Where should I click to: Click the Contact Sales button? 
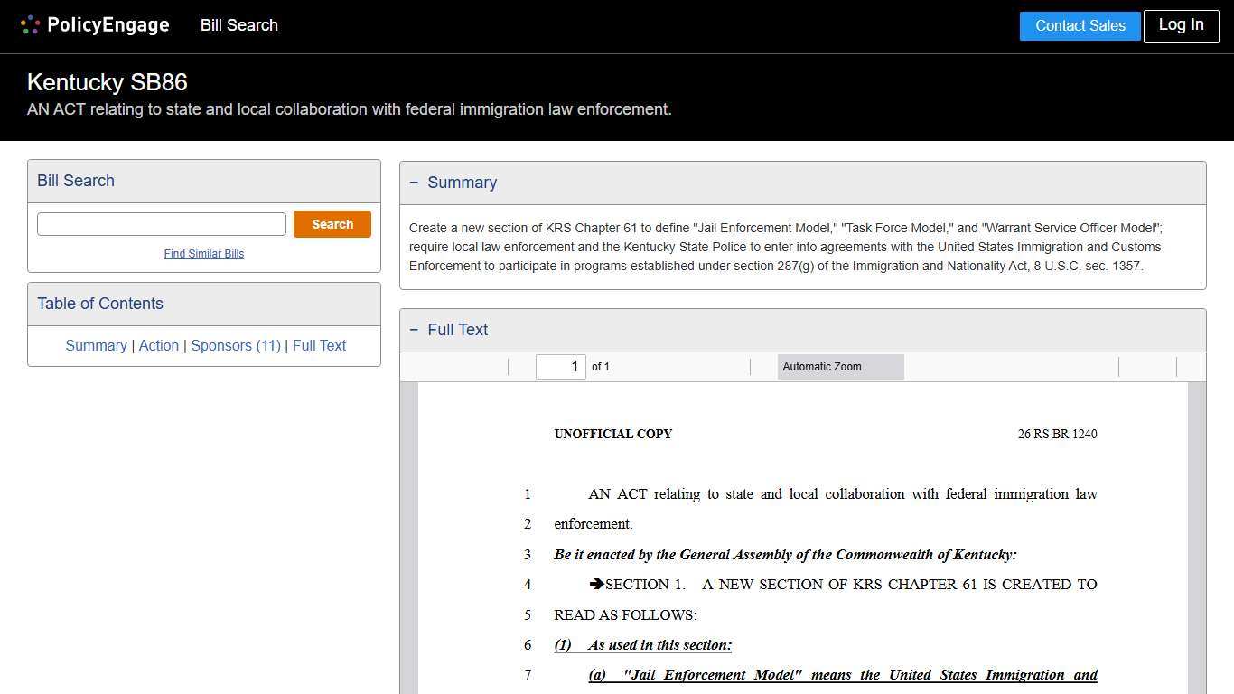click(1080, 25)
